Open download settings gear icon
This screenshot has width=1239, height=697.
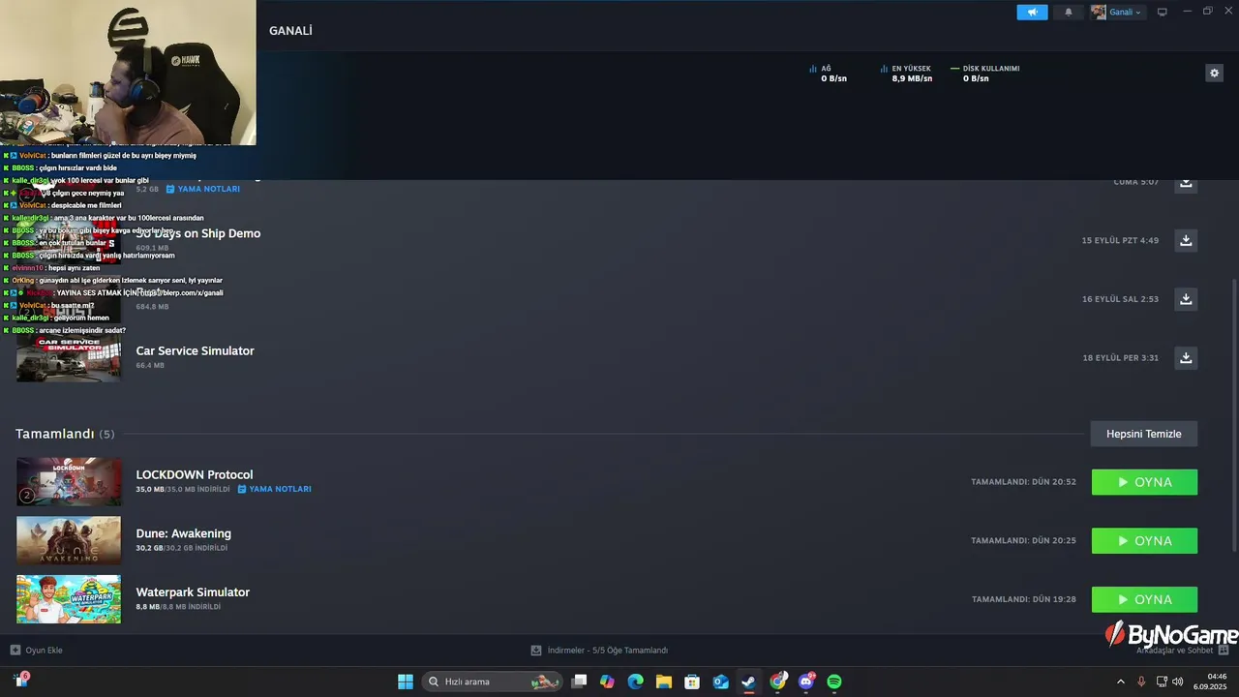click(x=1214, y=73)
